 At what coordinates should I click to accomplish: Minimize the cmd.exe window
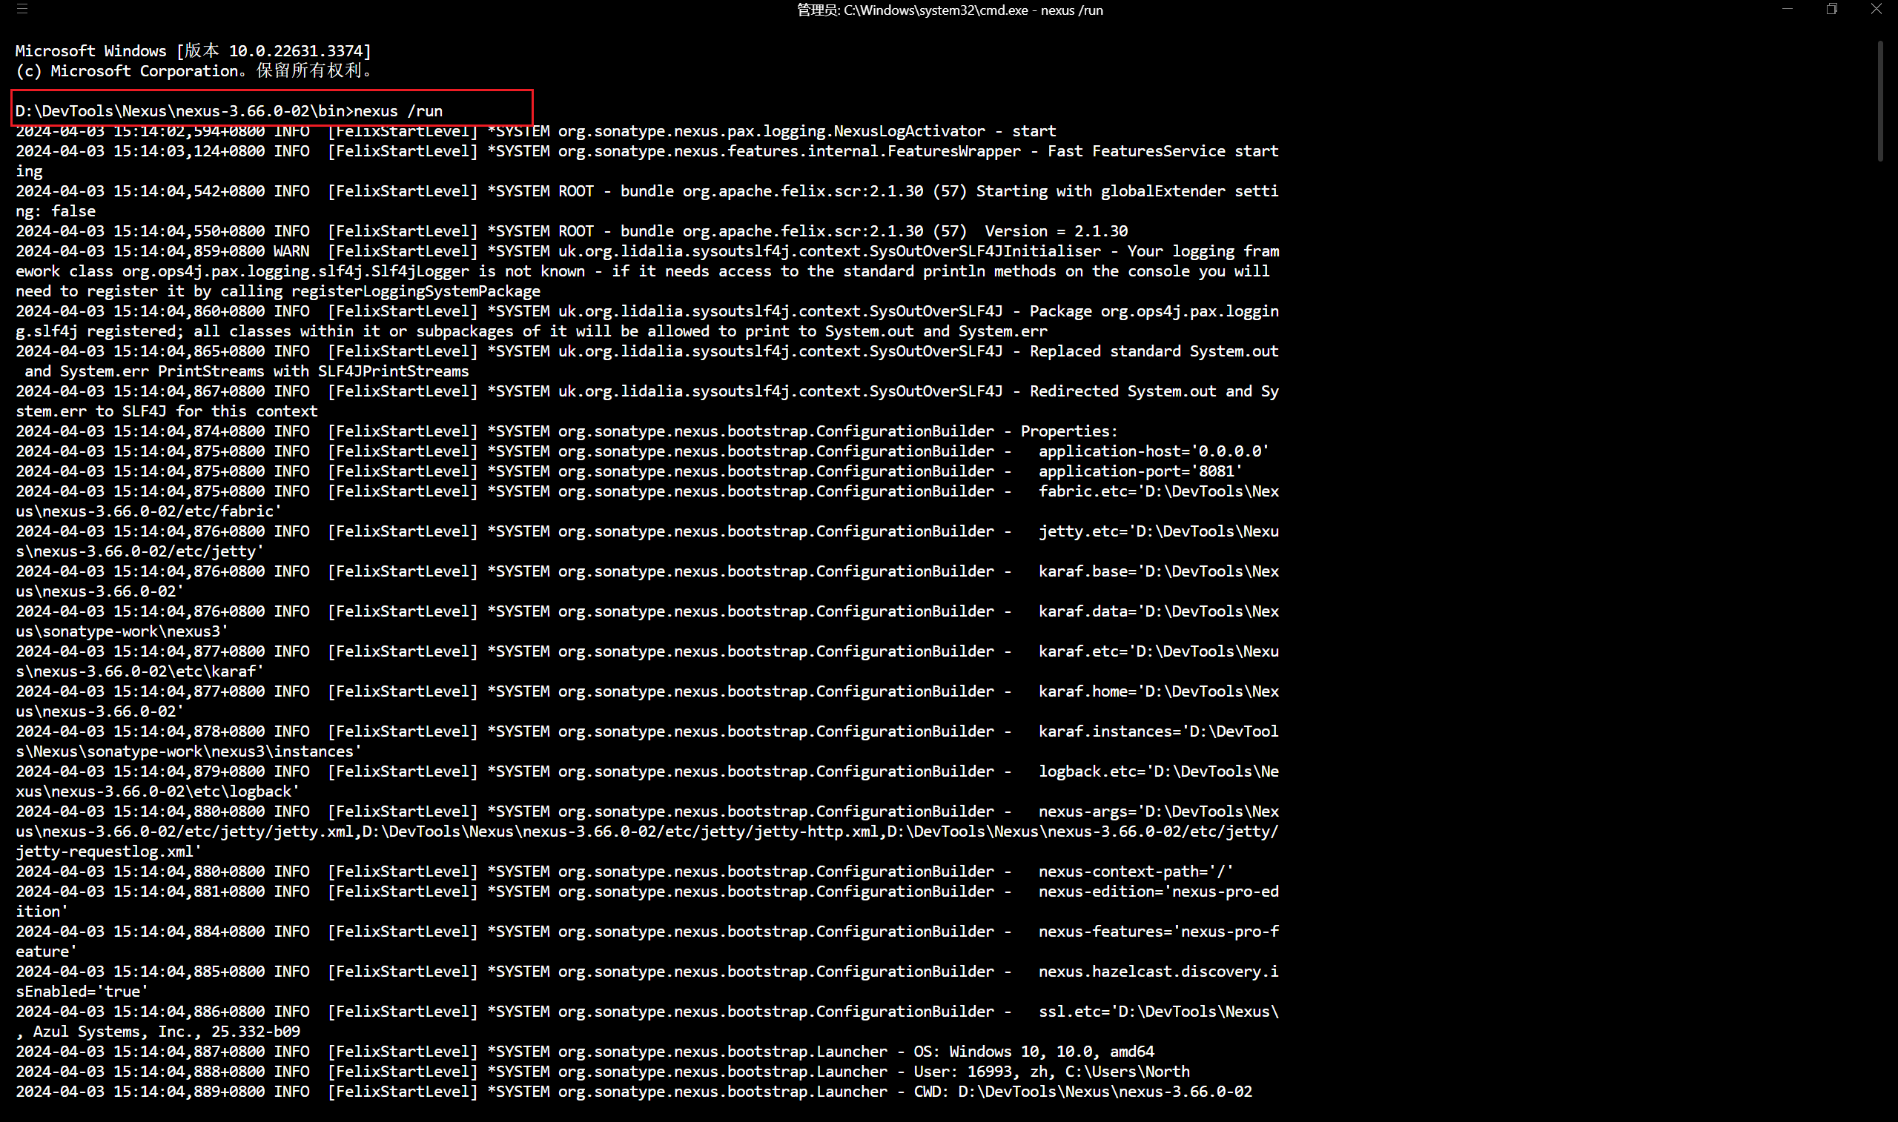click(x=1787, y=9)
